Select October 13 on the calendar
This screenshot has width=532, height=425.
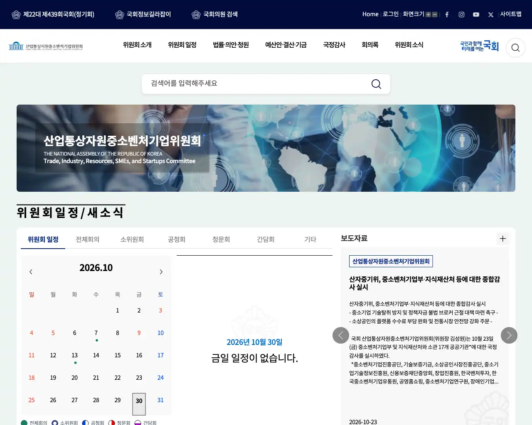(75, 356)
